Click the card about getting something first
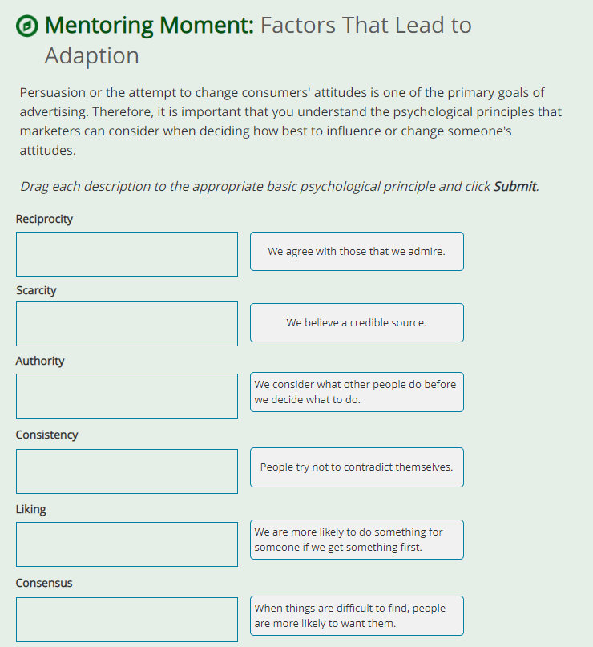This screenshot has width=593, height=647. (x=357, y=540)
